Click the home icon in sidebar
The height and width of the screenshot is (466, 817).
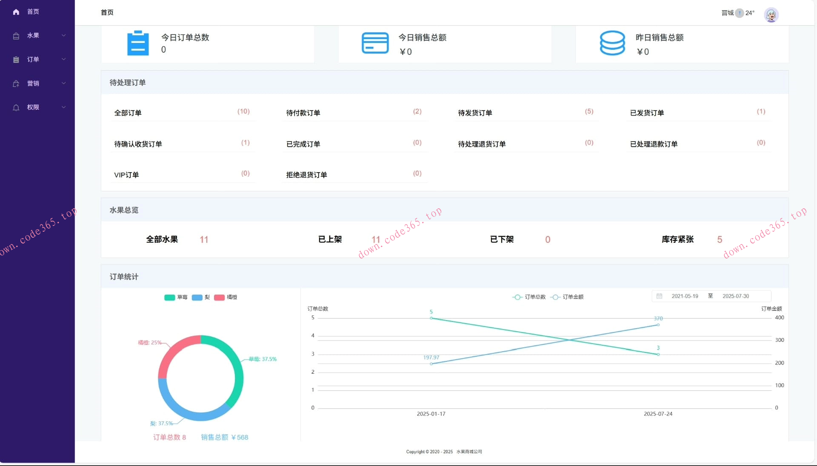16,12
